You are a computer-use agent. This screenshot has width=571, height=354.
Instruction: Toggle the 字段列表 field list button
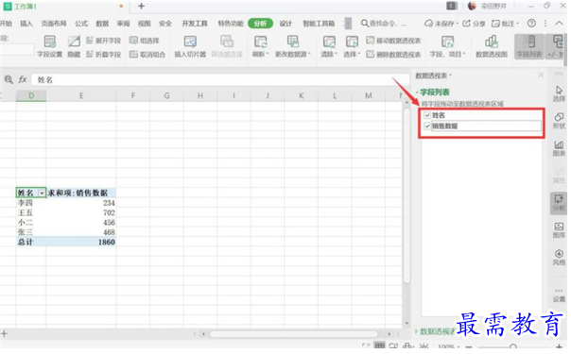click(528, 46)
